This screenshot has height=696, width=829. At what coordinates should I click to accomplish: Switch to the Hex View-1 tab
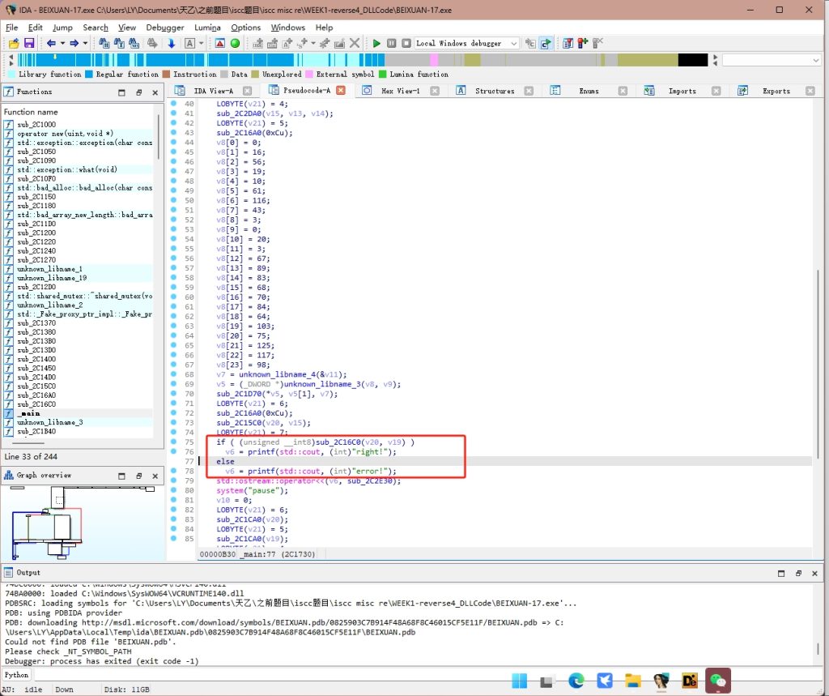pos(400,91)
